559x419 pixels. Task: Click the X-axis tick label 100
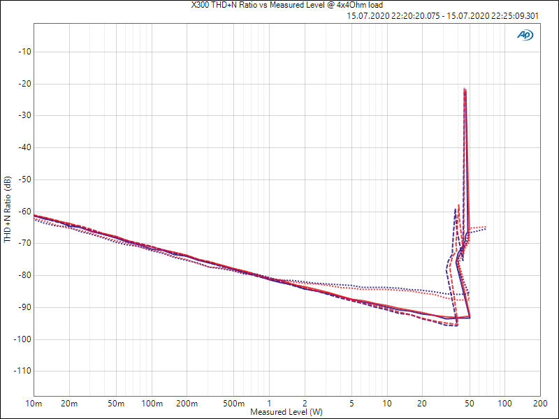(504, 404)
